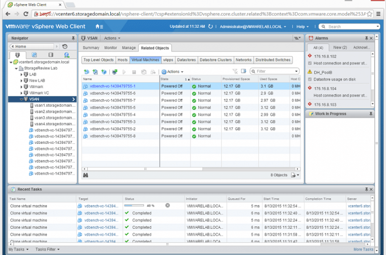Expand the VMmark VC cluster node
This screenshot has height=255, width=386.
[21, 93]
